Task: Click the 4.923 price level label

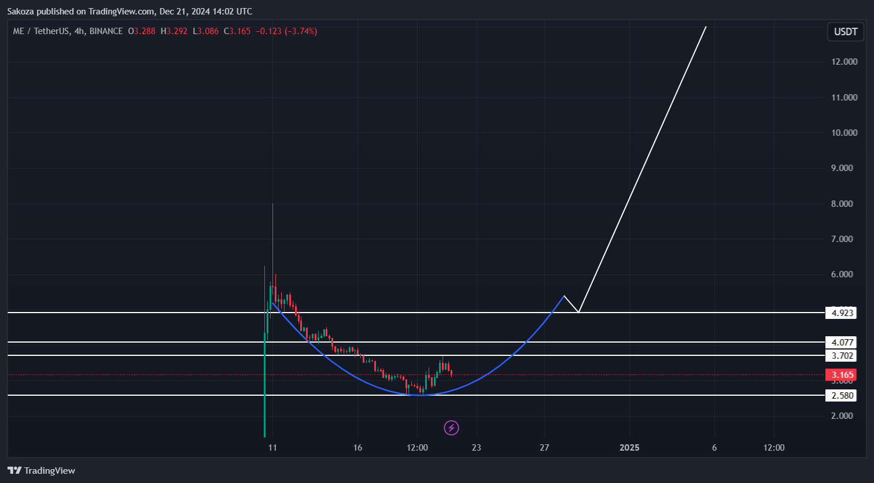Action: pos(842,313)
